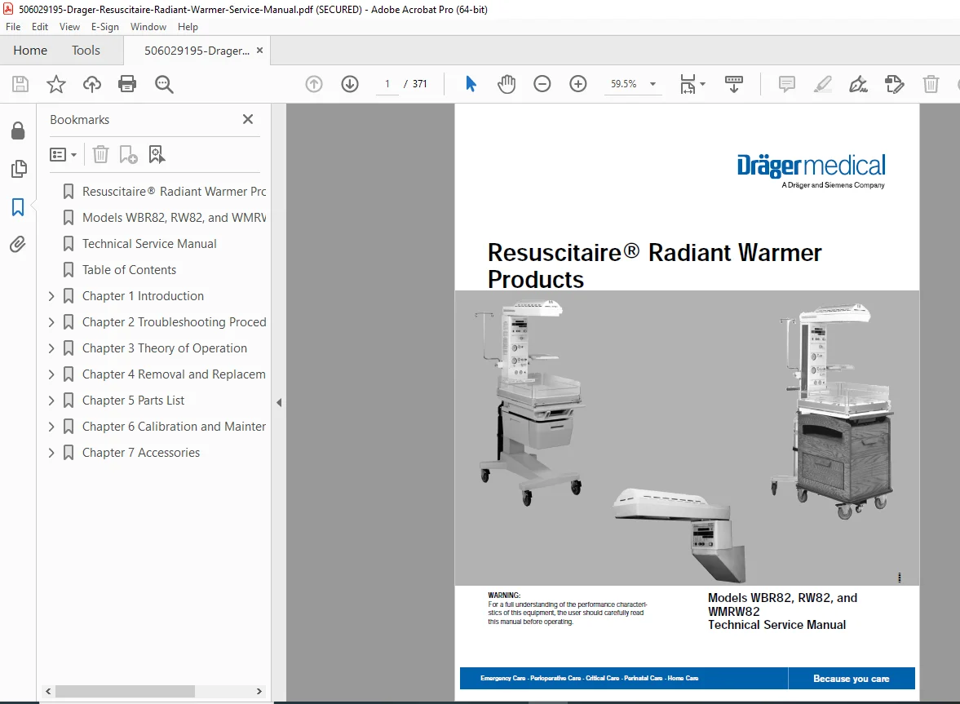The height and width of the screenshot is (704, 960).
Task: Expand Chapter 7 Accessories bookmark
Action: click(51, 453)
